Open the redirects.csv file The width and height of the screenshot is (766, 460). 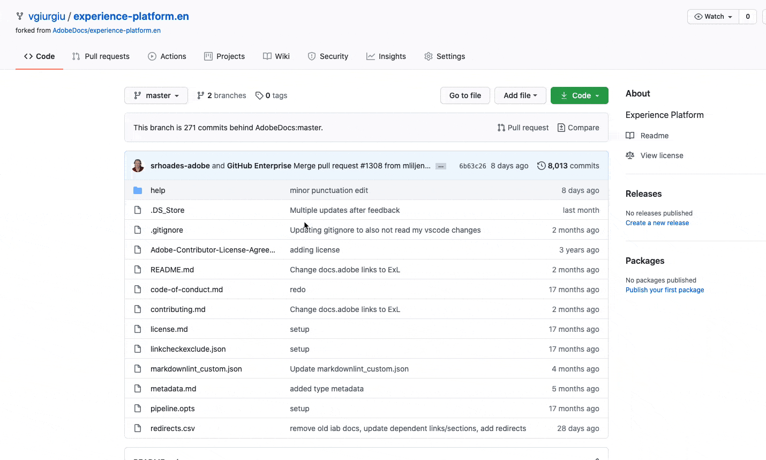point(172,428)
